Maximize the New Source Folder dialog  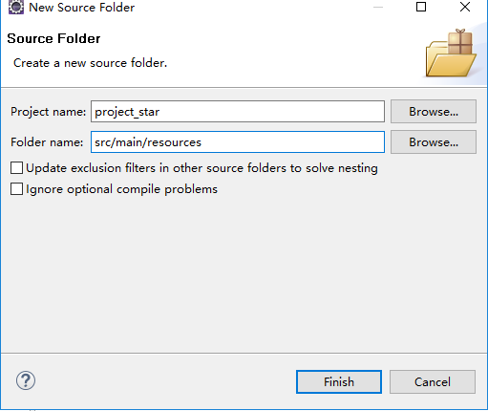tap(421, 7)
